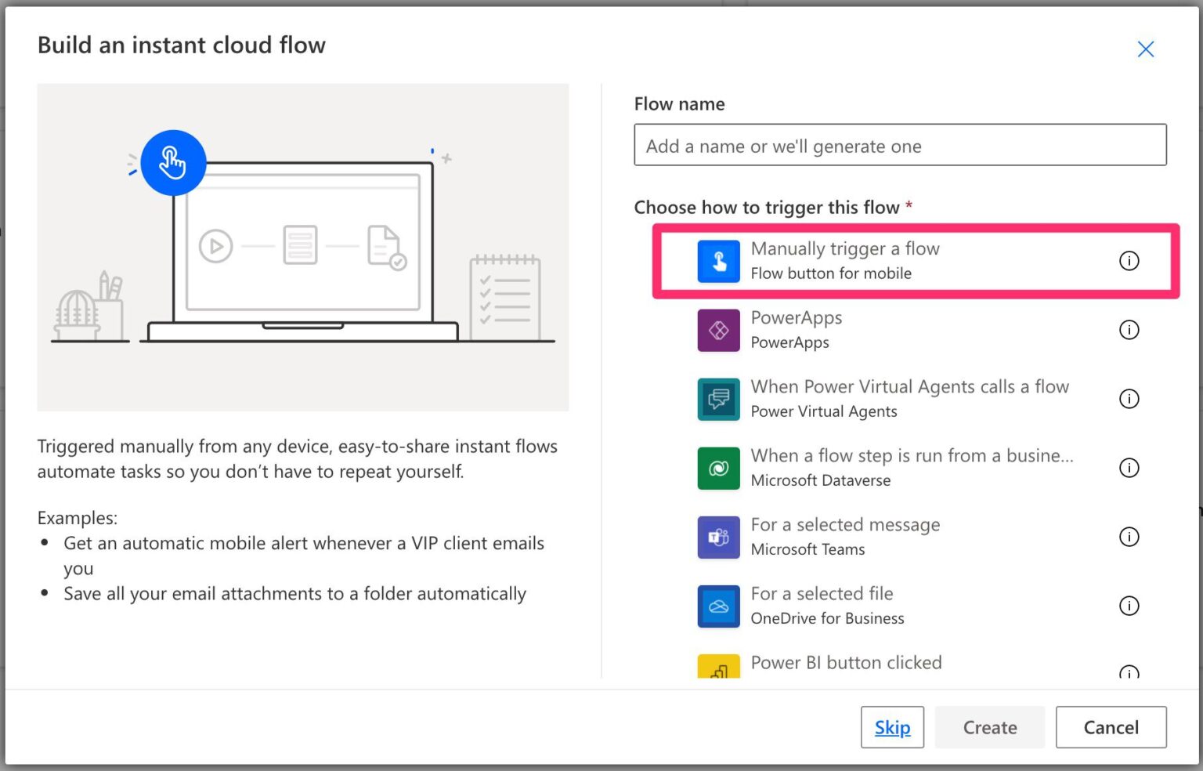View info for Power Virtual Agents trigger
Viewport: 1203px width, 771px height.
1129,399
